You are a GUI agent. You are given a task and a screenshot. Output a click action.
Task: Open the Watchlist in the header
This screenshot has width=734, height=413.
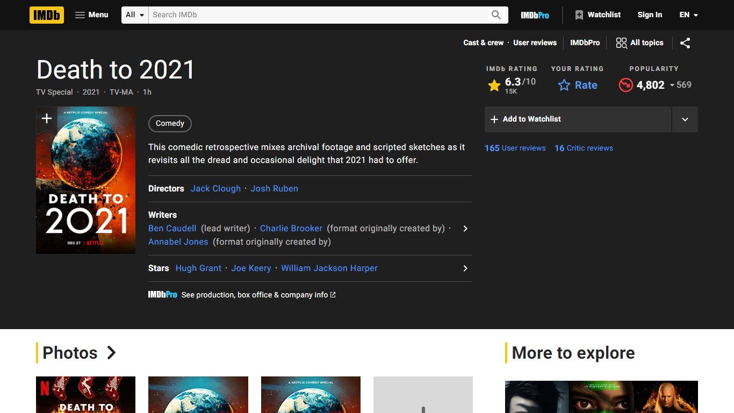click(598, 15)
